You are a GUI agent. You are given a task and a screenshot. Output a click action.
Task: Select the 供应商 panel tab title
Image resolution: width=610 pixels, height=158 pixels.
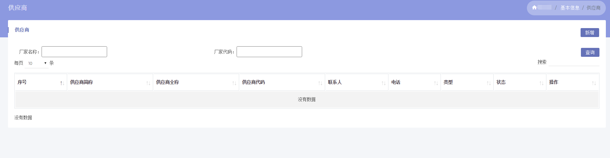pos(22,30)
